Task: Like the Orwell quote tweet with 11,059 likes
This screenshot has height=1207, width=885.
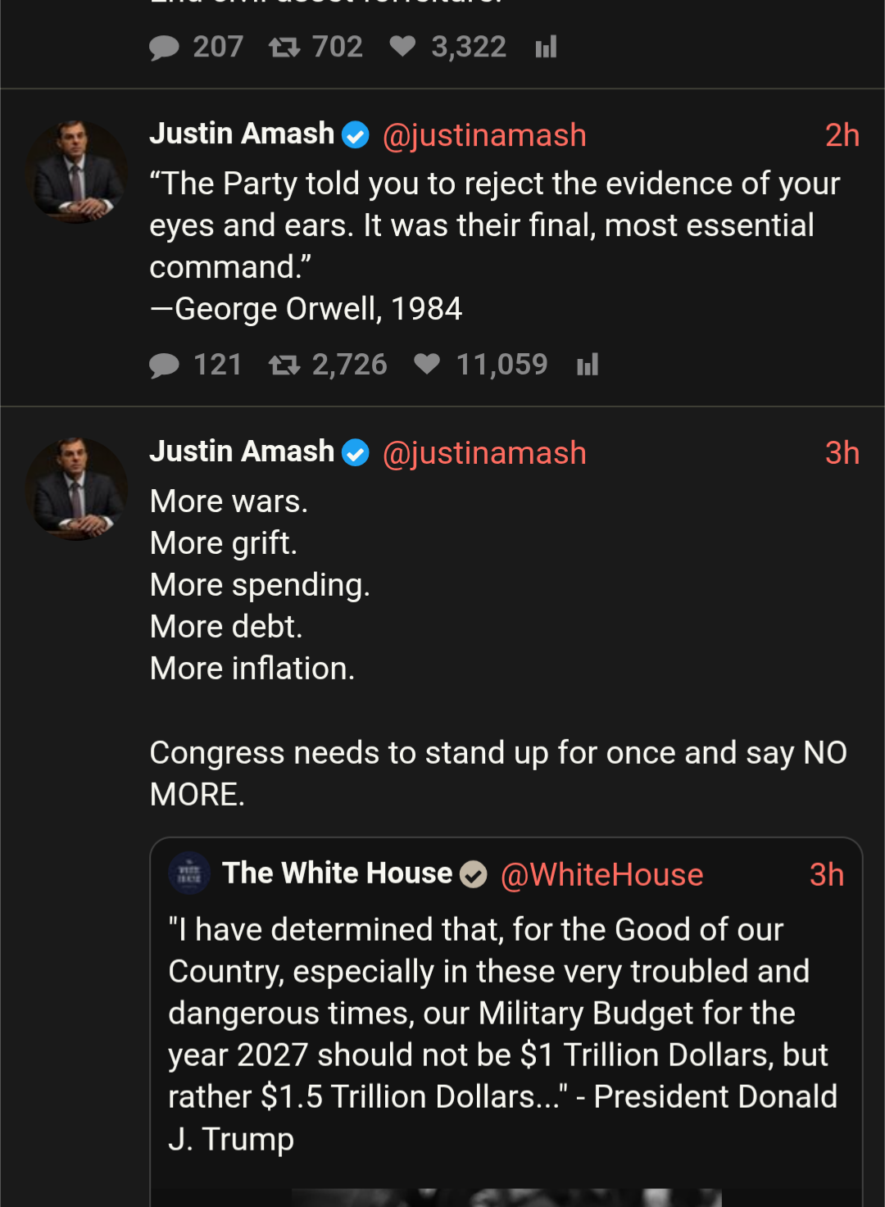Action: tap(427, 364)
